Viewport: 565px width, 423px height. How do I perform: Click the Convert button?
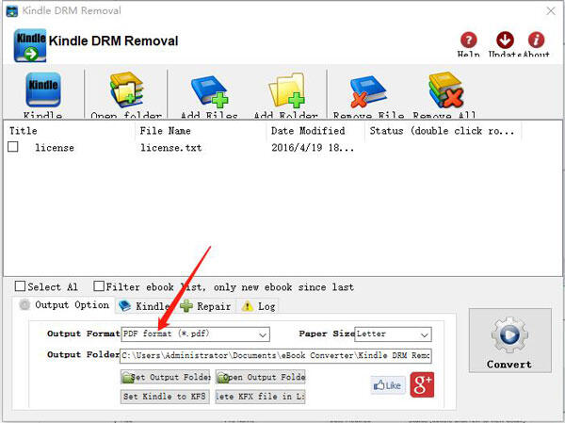pos(509,340)
